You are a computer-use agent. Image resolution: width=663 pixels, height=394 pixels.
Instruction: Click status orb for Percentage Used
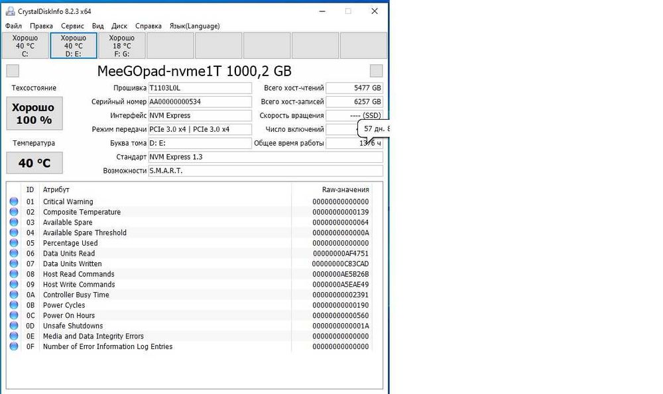point(14,243)
